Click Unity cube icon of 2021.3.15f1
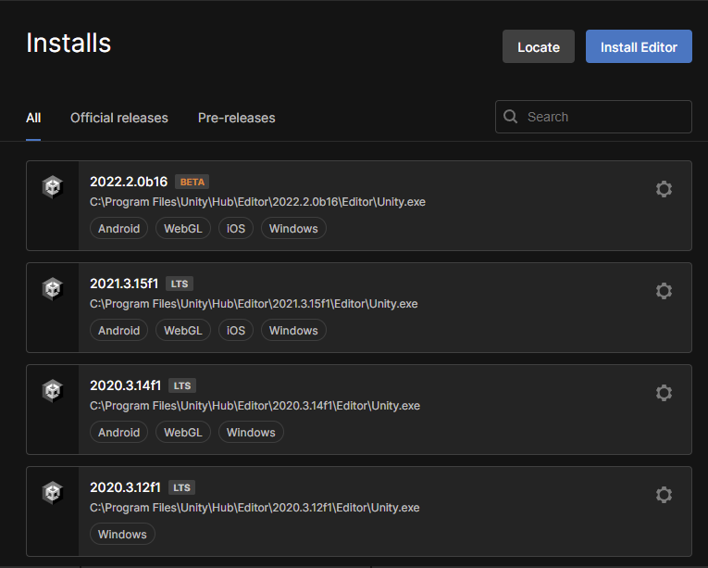Image resolution: width=708 pixels, height=568 pixels. pos(53,288)
